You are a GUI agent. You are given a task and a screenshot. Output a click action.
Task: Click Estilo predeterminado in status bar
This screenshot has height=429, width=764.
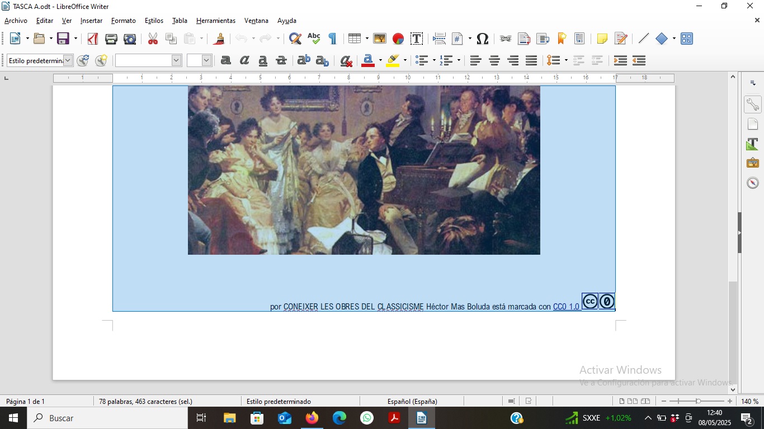click(x=279, y=401)
